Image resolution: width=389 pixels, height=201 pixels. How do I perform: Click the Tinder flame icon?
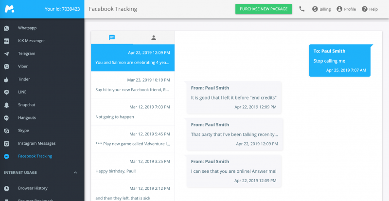7,79
